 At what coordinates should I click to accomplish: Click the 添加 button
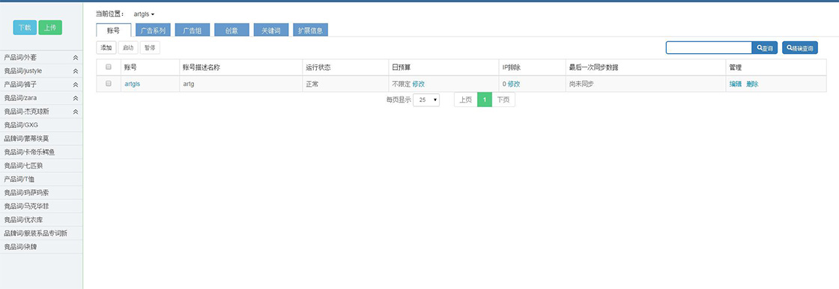[x=106, y=48]
